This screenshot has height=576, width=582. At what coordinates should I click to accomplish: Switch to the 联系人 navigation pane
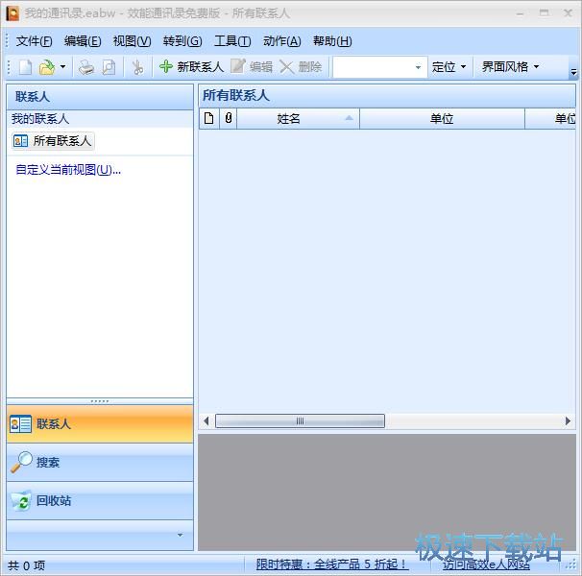(x=100, y=423)
